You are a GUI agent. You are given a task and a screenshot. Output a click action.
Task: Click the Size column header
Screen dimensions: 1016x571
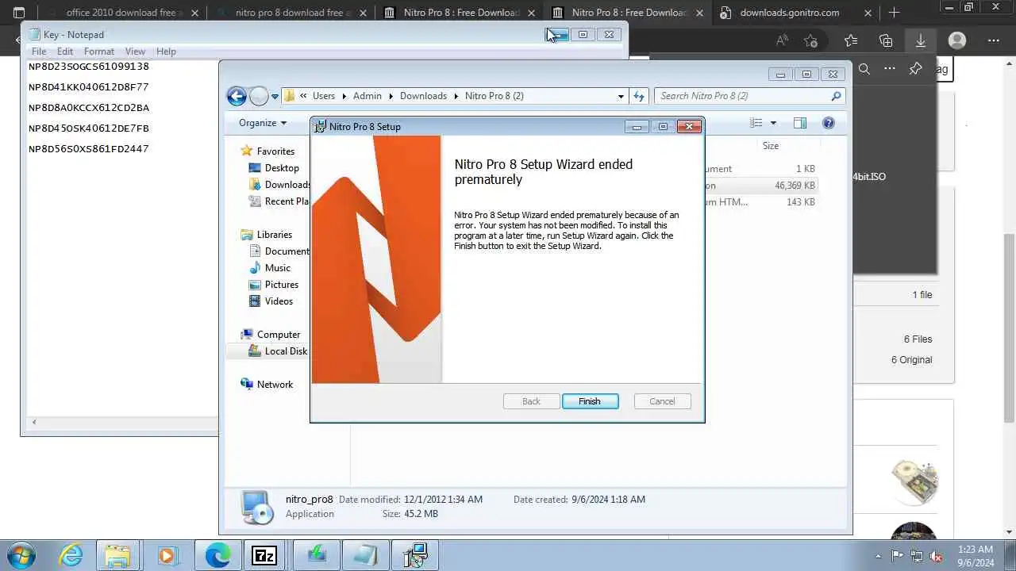[x=770, y=146]
